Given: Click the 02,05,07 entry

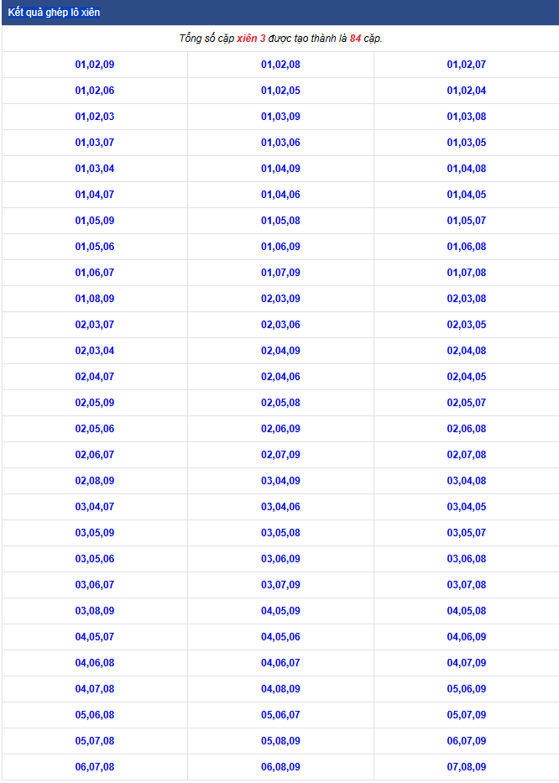Looking at the screenshot, I should click(466, 403).
